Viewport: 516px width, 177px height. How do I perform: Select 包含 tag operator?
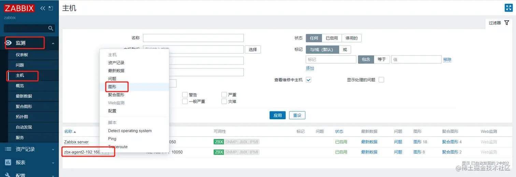pyautogui.click(x=366, y=59)
